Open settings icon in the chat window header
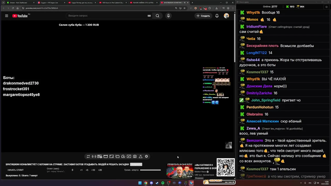The height and width of the screenshot is (186, 331). coord(326,7)
